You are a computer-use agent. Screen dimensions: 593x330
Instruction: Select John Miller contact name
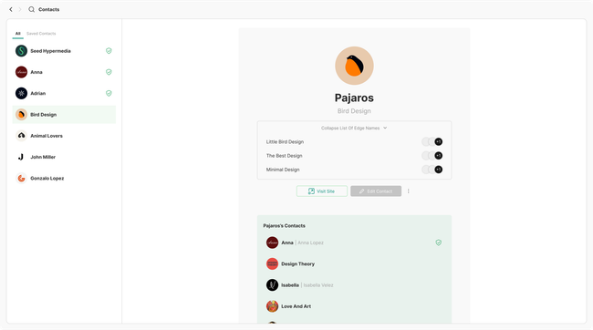tap(43, 157)
